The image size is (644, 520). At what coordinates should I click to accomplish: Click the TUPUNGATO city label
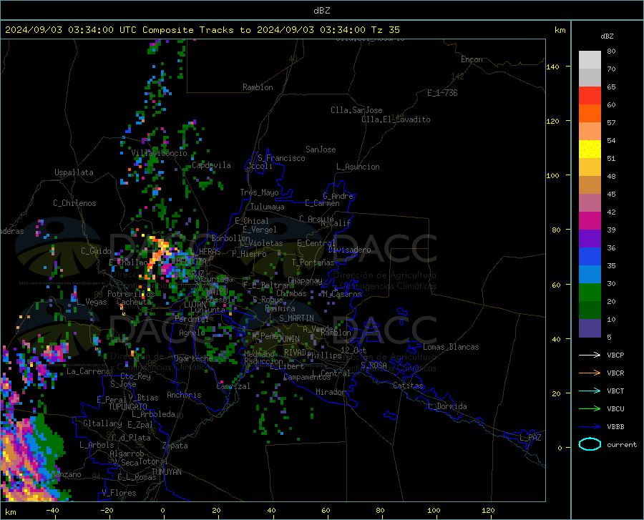(128, 407)
